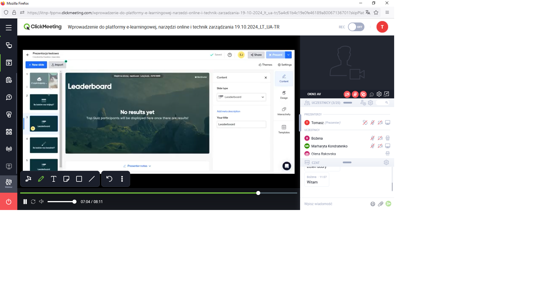Screen dimensions: 554x300
Task: Attach a file to chat message
Action: pos(381,204)
